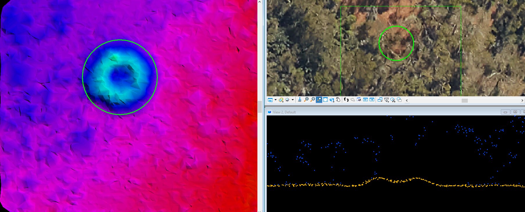Viewport: 525px width, 212px height.
Task: Click the View 2, Default title text
Action: point(284,112)
